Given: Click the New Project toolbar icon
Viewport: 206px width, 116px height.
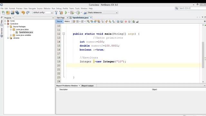Looking at the screenshot, I should [x=8, y=13].
